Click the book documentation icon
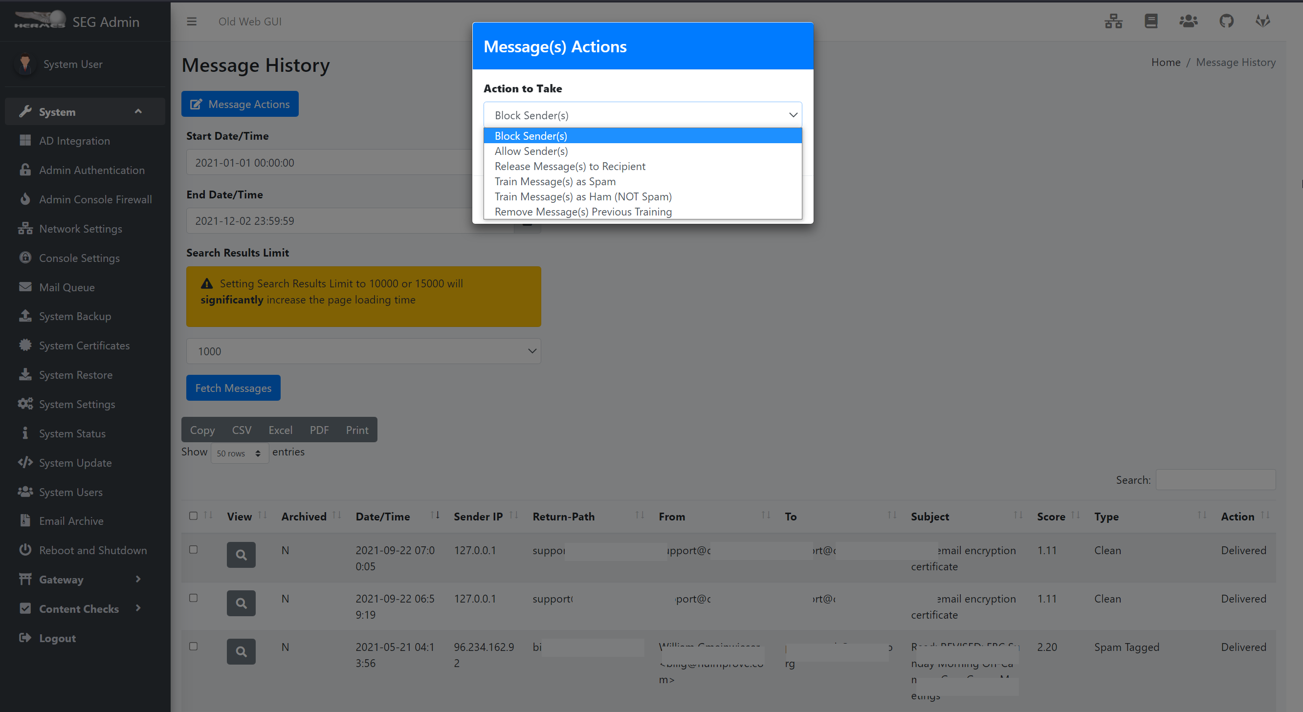Image resolution: width=1303 pixels, height=712 pixels. coord(1151,21)
